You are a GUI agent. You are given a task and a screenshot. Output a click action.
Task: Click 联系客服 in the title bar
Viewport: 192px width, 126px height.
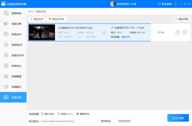point(165,4)
